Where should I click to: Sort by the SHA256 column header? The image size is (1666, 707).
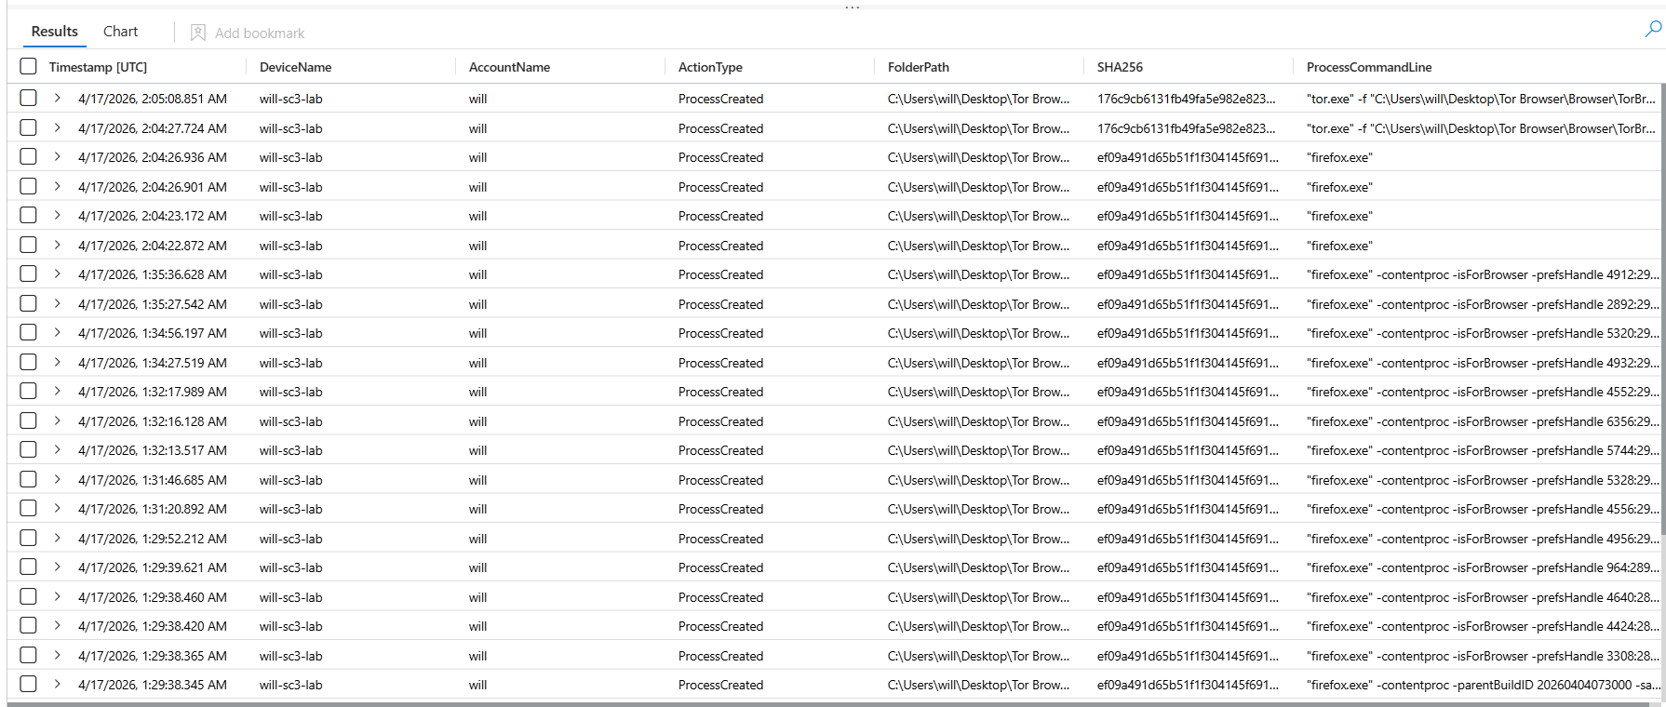pyautogui.click(x=1120, y=67)
